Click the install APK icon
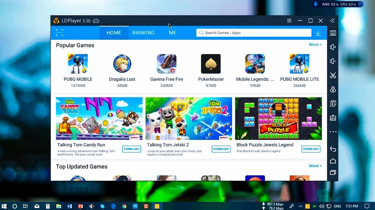Screen dimensions: 375x210 tap(333, 118)
